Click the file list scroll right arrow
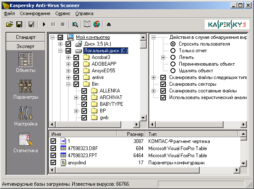The image size is (254, 189). point(237,170)
